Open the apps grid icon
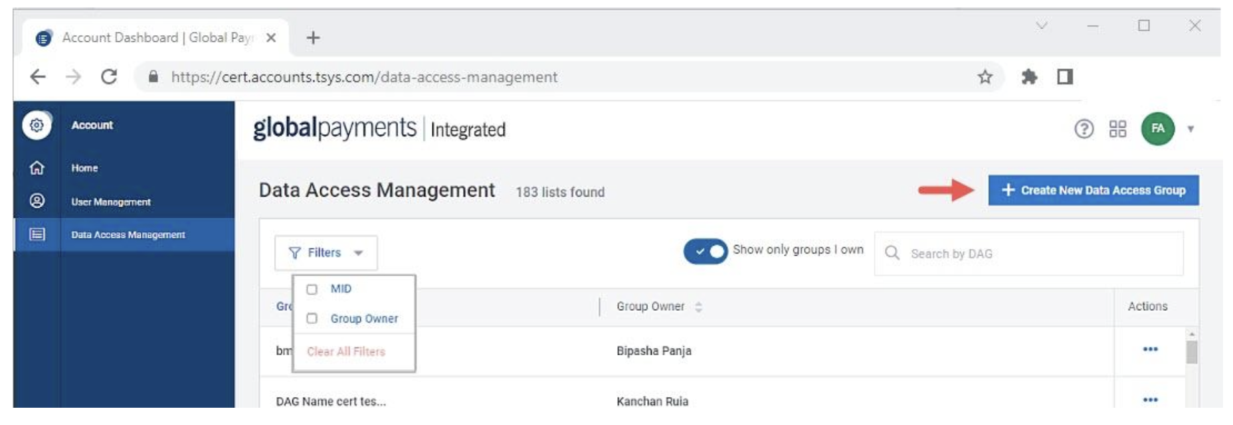Image resolution: width=1233 pixels, height=425 pixels. pos(1117,129)
